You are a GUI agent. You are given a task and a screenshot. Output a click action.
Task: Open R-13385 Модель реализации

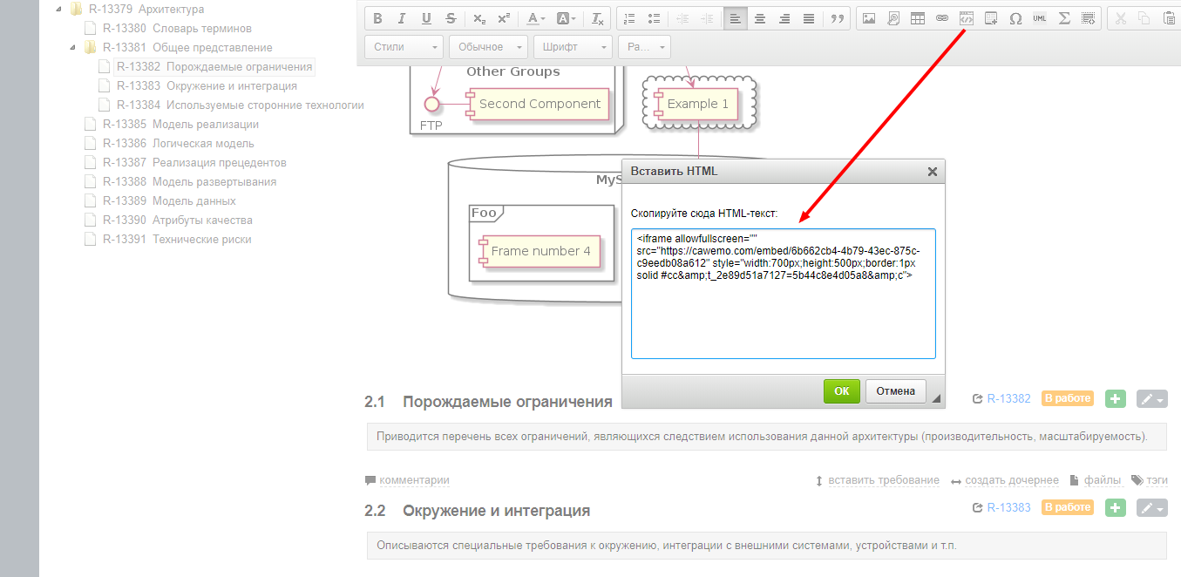[180, 124]
